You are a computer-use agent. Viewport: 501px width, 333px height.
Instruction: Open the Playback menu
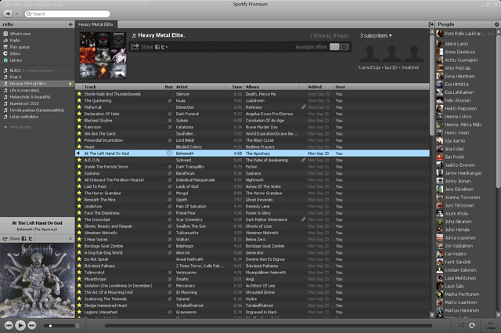tap(43, 5)
